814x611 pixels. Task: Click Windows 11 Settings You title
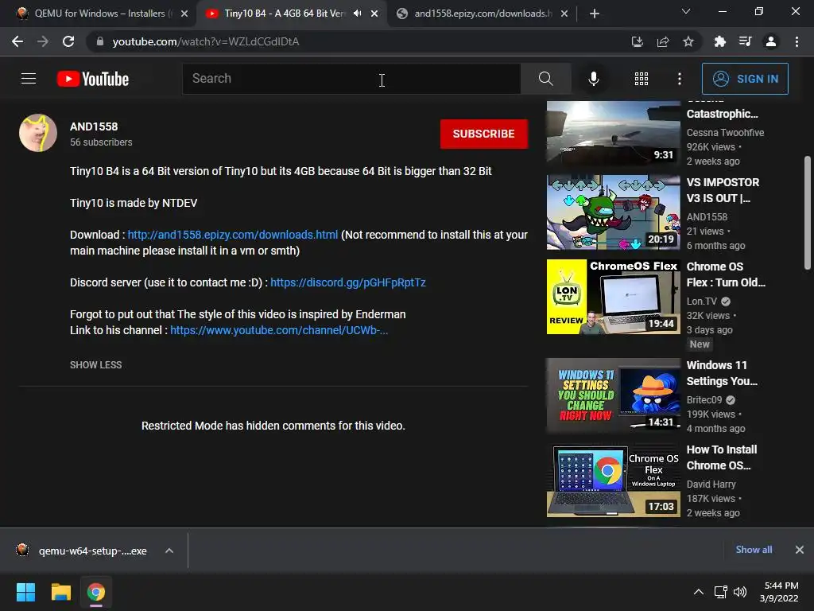click(x=722, y=373)
